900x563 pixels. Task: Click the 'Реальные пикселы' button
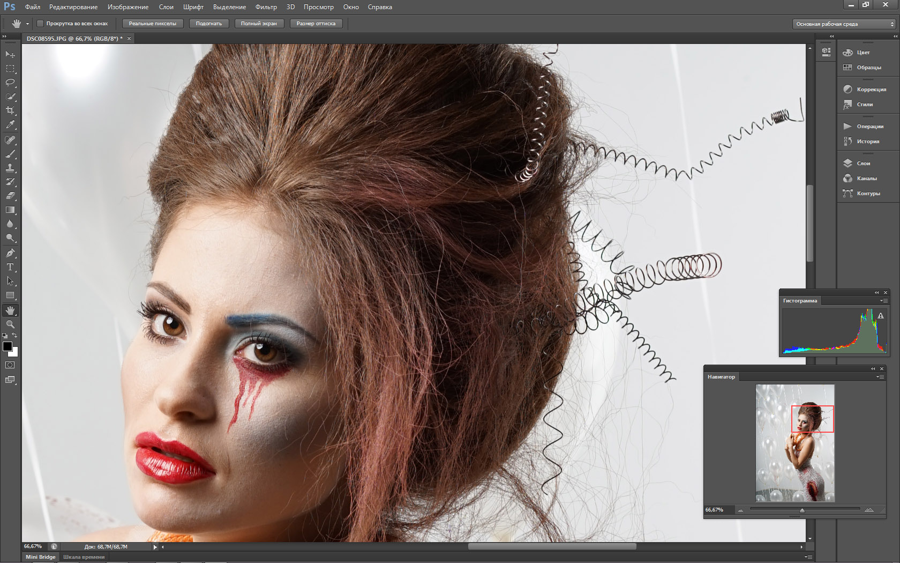point(153,24)
